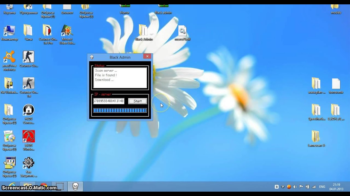Open the Black Admin folder on desktop
This screenshot has height=196, width=350.
[x=144, y=33]
